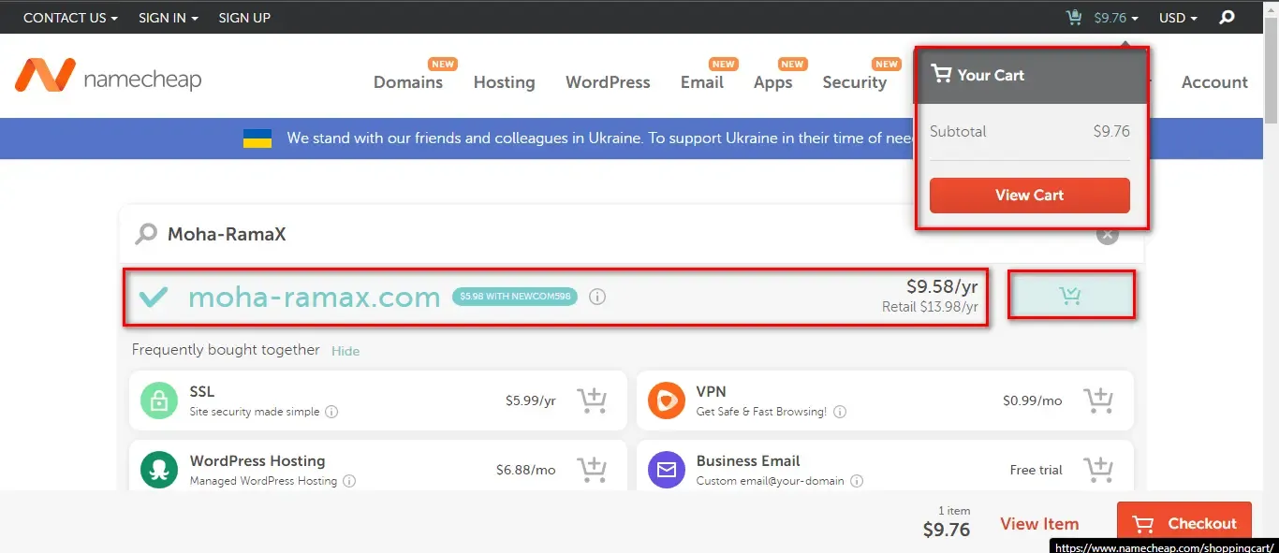The image size is (1279, 553).
Task: Add SSL to cart
Action: pos(592,400)
